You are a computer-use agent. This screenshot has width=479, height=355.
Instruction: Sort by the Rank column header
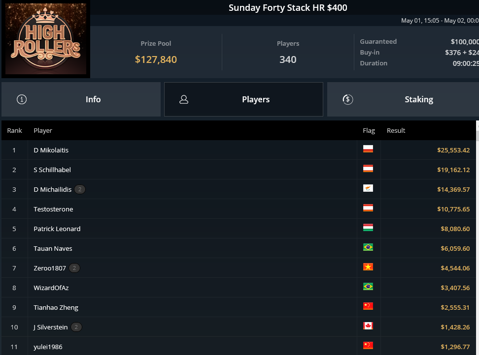pos(15,130)
